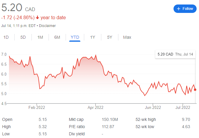
Task: Click the Jun 2022 axis label
Action: 153,107
